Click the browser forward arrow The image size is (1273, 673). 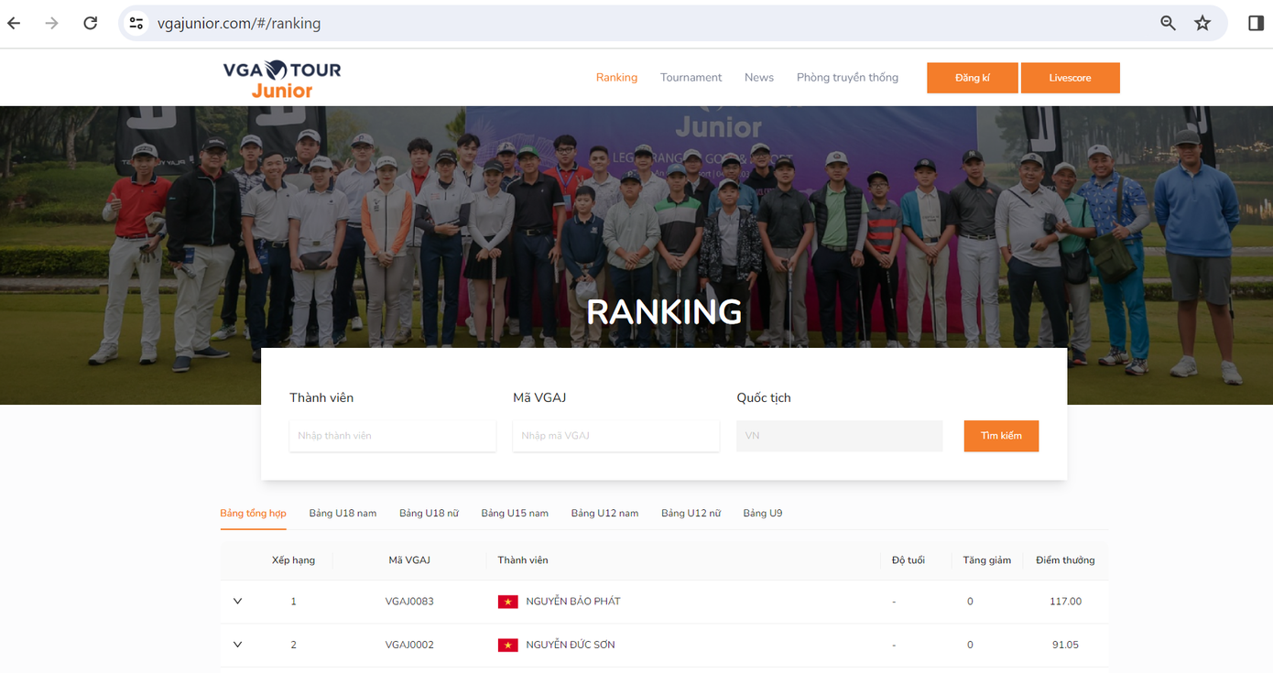pyautogui.click(x=52, y=23)
